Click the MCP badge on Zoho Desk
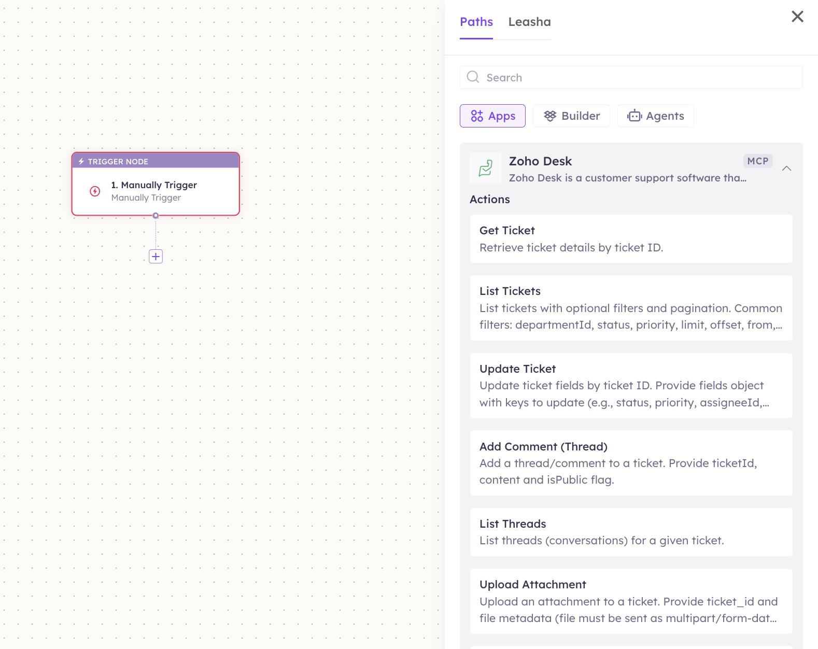The width and height of the screenshot is (818, 649). (x=757, y=161)
